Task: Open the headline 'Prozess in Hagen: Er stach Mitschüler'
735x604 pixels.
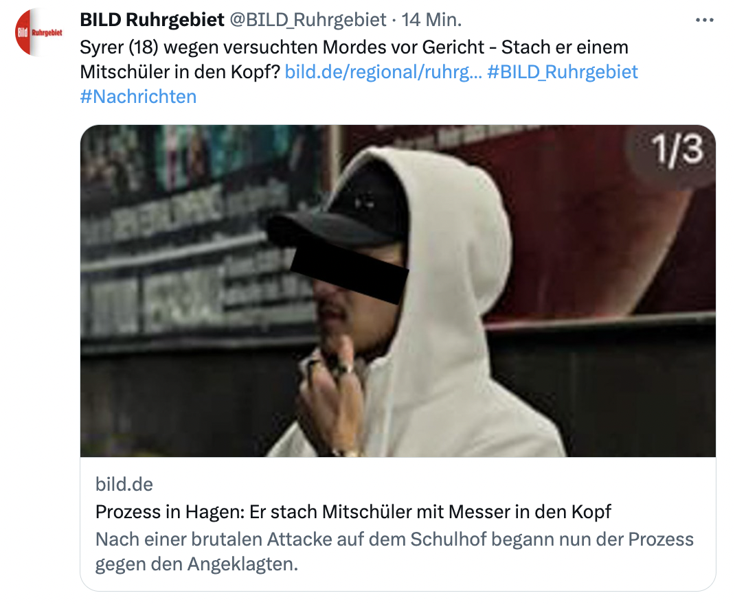Action: click(x=353, y=512)
